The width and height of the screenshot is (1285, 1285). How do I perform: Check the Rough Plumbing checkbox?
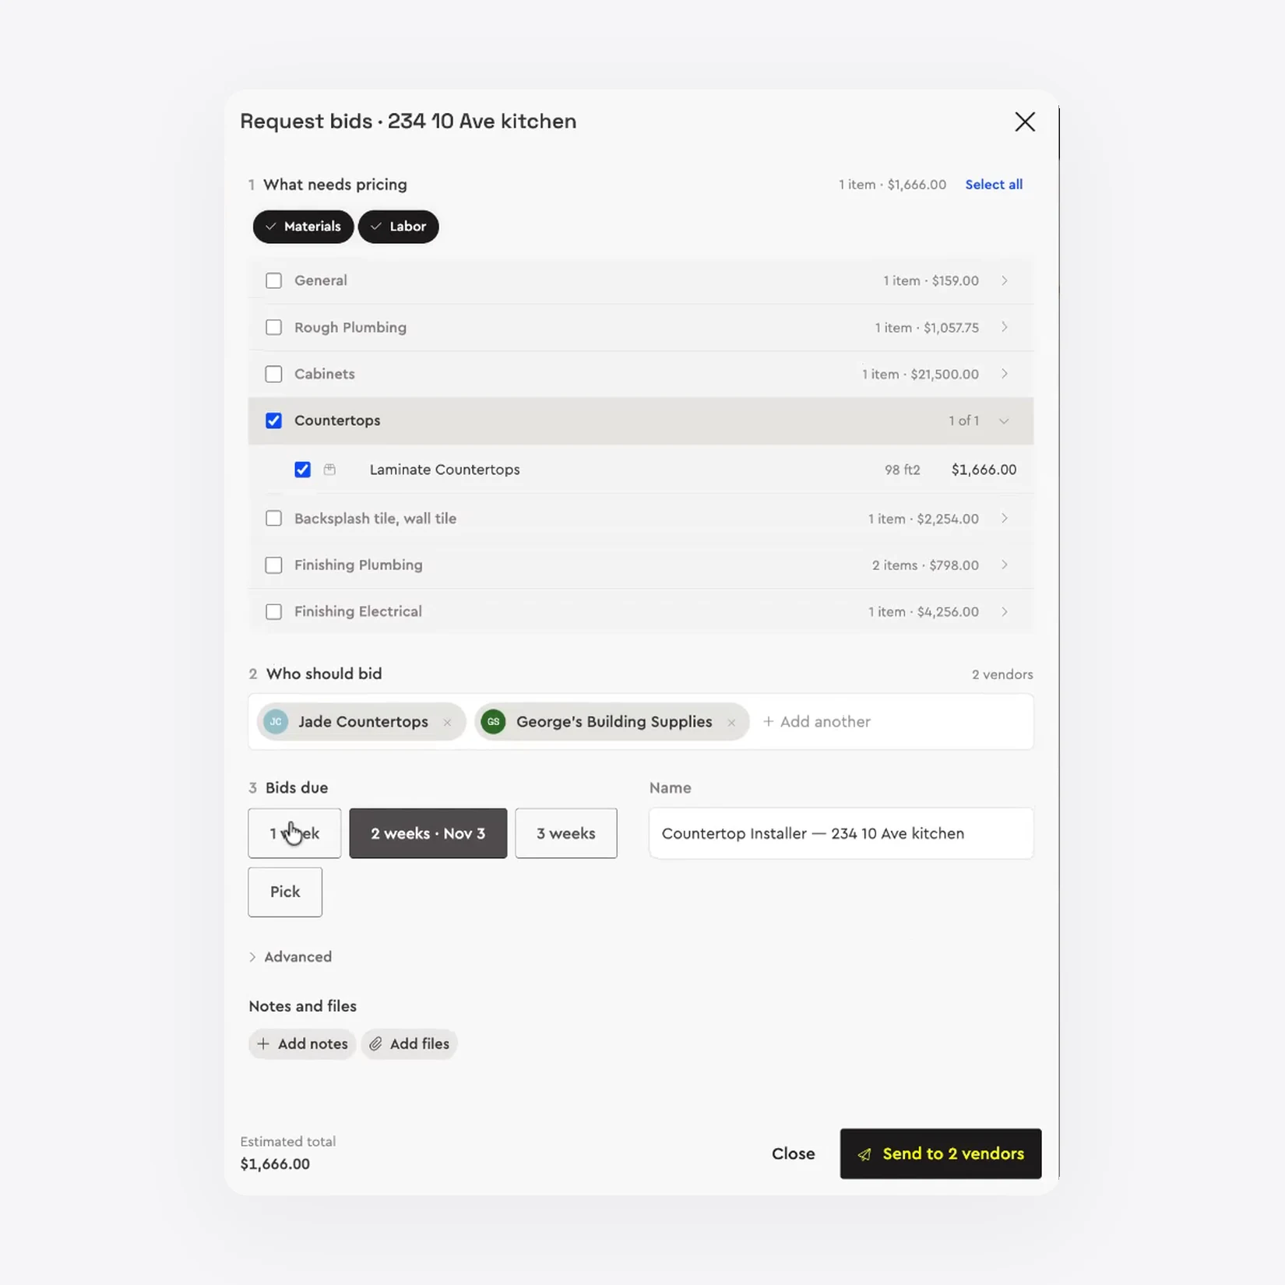point(273,327)
